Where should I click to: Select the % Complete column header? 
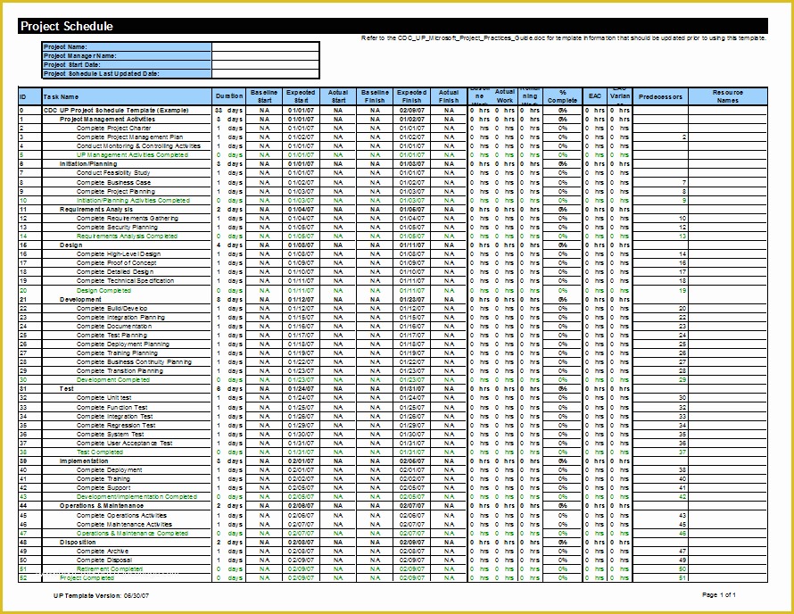coord(563,96)
